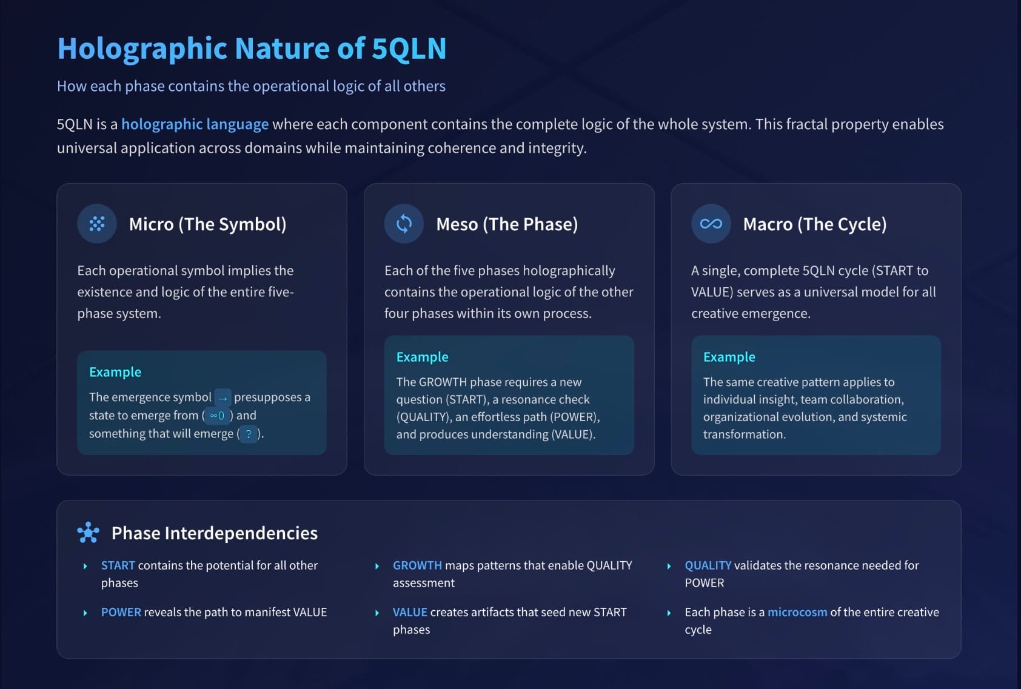Click the highlighted GROWTH keyword

click(417, 565)
